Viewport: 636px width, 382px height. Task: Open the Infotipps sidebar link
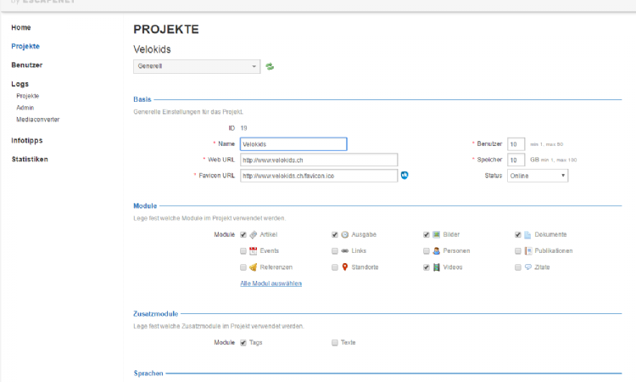coord(27,139)
